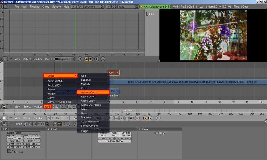The width and height of the screenshot is (267, 160).
Task: Toggle Mute for the selected strip
Action: tap(11, 138)
